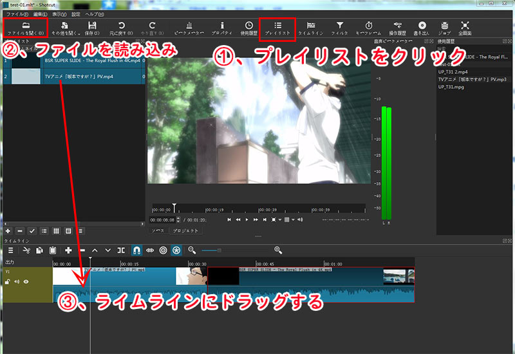Click the timeline copy icon
The width and height of the screenshot is (515, 354).
point(39,250)
